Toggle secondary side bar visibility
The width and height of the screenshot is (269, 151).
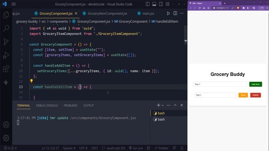(x=161, y=4)
